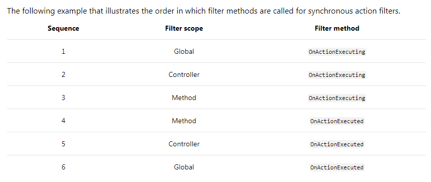
Task: Click Controller scope in the second row
Action: click(184, 74)
